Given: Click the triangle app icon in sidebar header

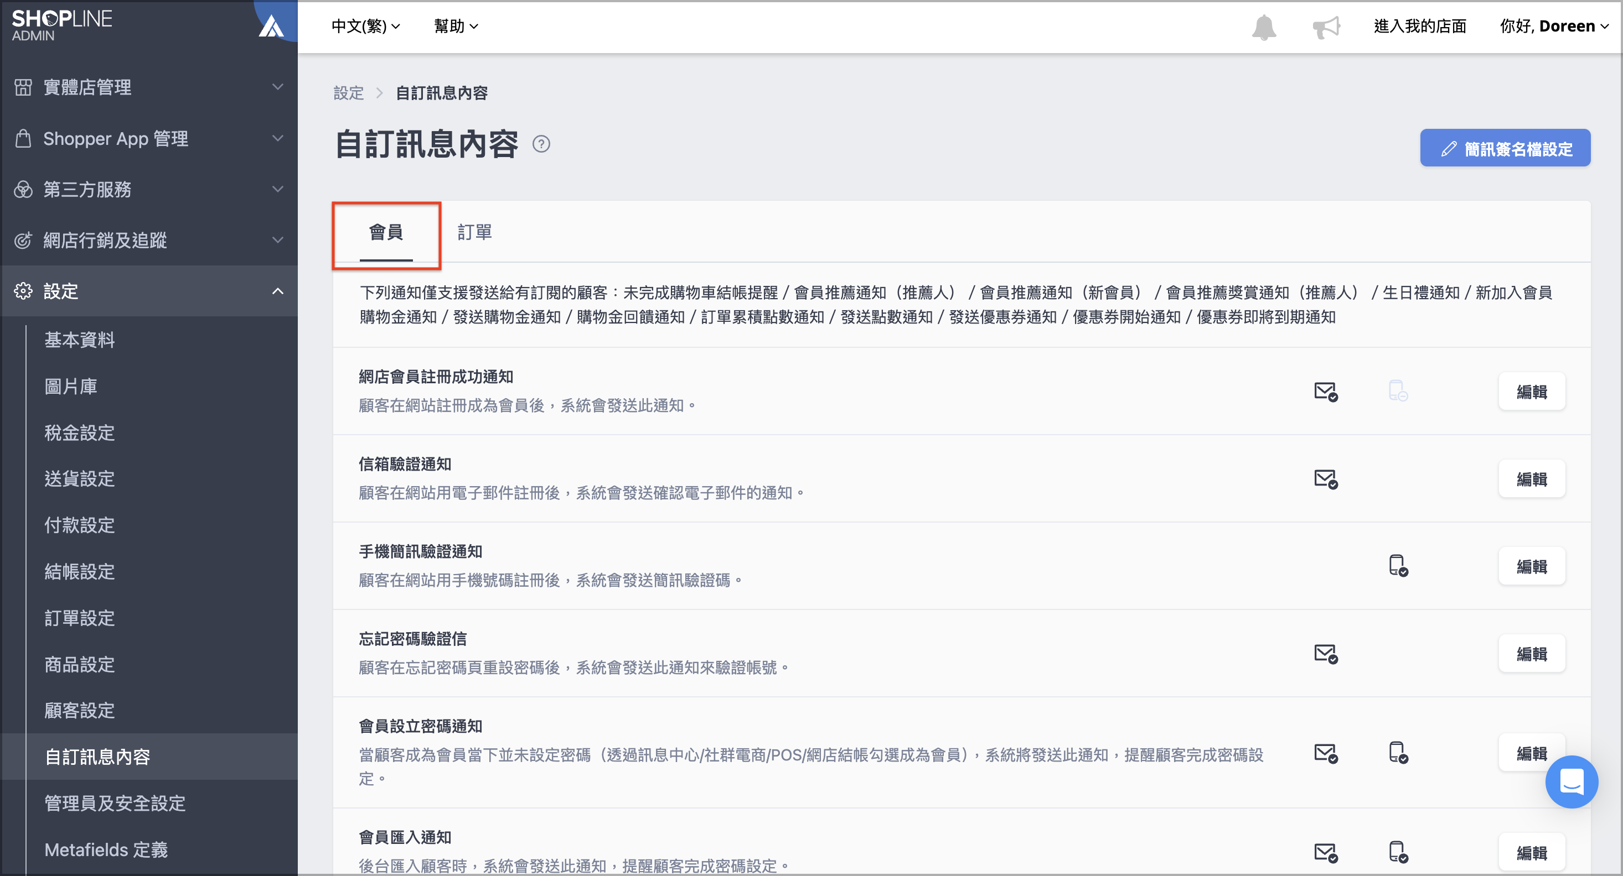Looking at the screenshot, I should tap(272, 27).
